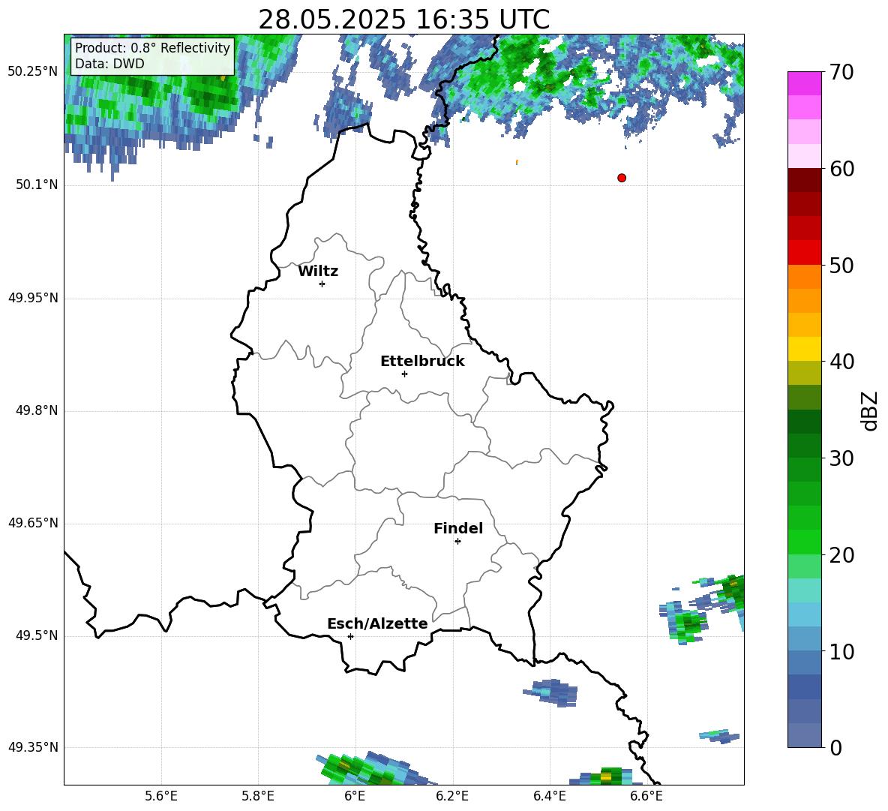The width and height of the screenshot is (888, 811).
Task: Click the 50 tick on the colorbar
Action: point(841,265)
